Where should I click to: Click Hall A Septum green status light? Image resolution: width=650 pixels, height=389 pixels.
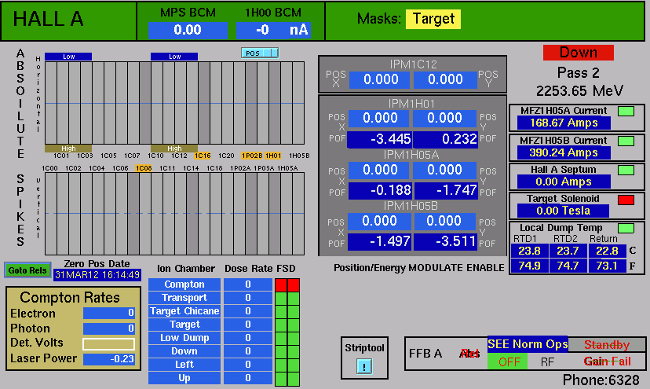pyautogui.click(x=626, y=171)
